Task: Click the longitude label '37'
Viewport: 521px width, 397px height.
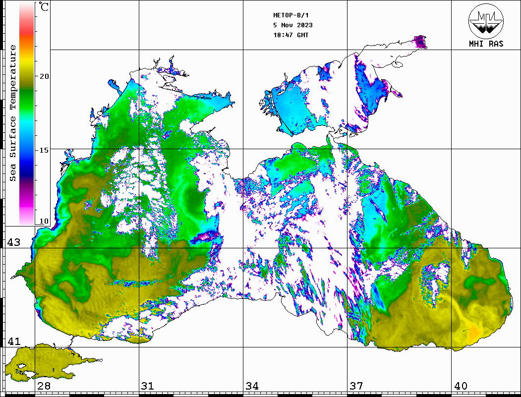Action: [x=356, y=386]
